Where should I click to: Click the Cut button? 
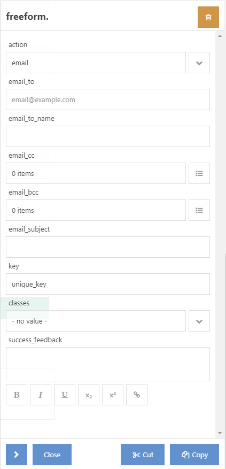click(x=143, y=455)
